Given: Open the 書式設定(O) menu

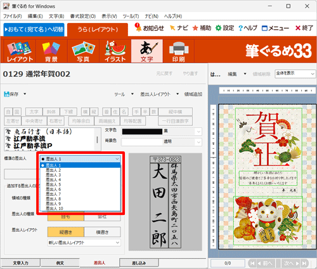Looking at the screenshot, I should pos(83,16).
